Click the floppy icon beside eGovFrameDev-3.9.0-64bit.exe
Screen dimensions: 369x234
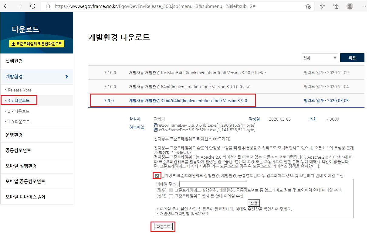156,125
